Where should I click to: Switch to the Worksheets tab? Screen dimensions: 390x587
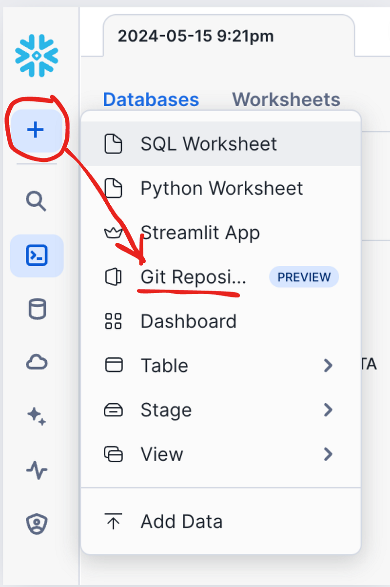286,99
